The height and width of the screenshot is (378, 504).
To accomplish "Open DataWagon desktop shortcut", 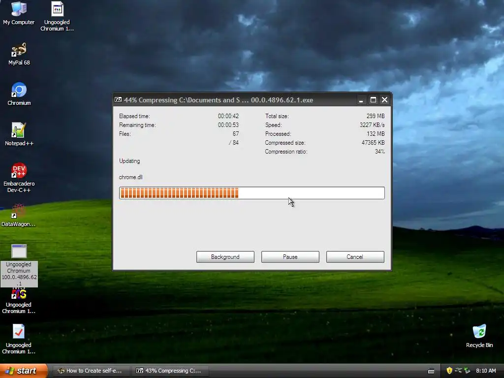I will [x=19, y=215].
